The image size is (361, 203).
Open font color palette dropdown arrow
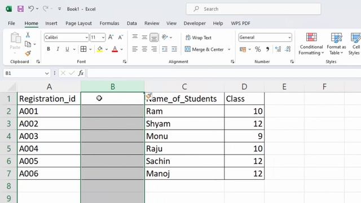[122, 49]
